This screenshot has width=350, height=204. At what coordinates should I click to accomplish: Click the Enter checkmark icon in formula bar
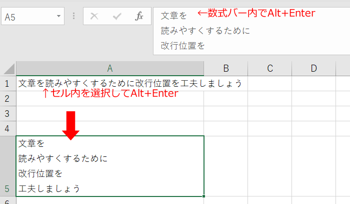(117, 17)
